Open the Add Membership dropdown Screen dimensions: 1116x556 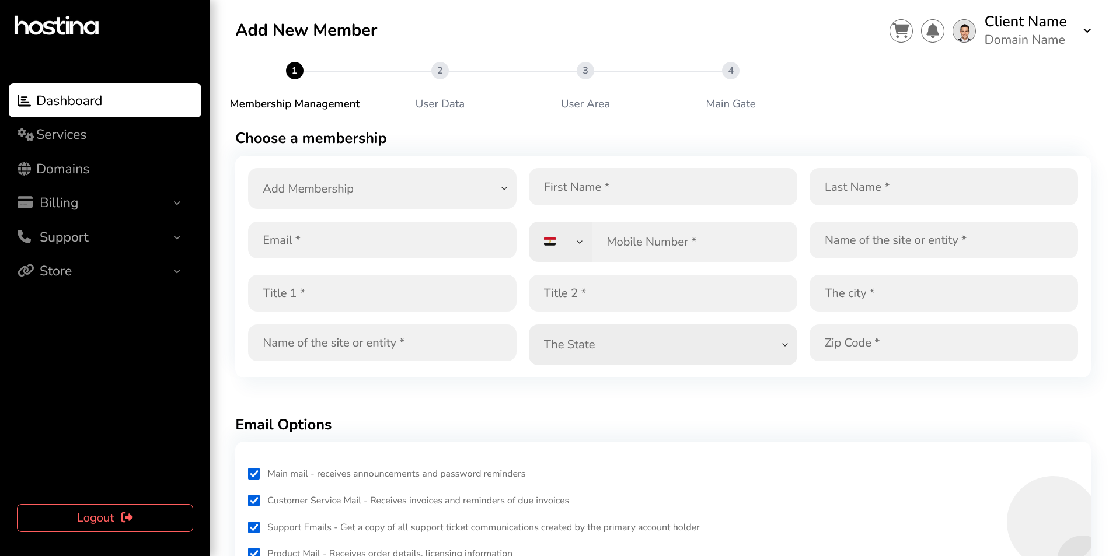[382, 188]
